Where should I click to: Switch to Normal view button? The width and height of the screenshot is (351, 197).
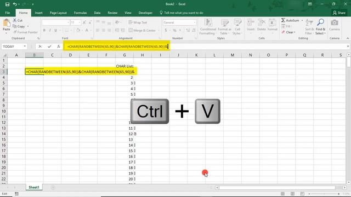click(x=283, y=194)
